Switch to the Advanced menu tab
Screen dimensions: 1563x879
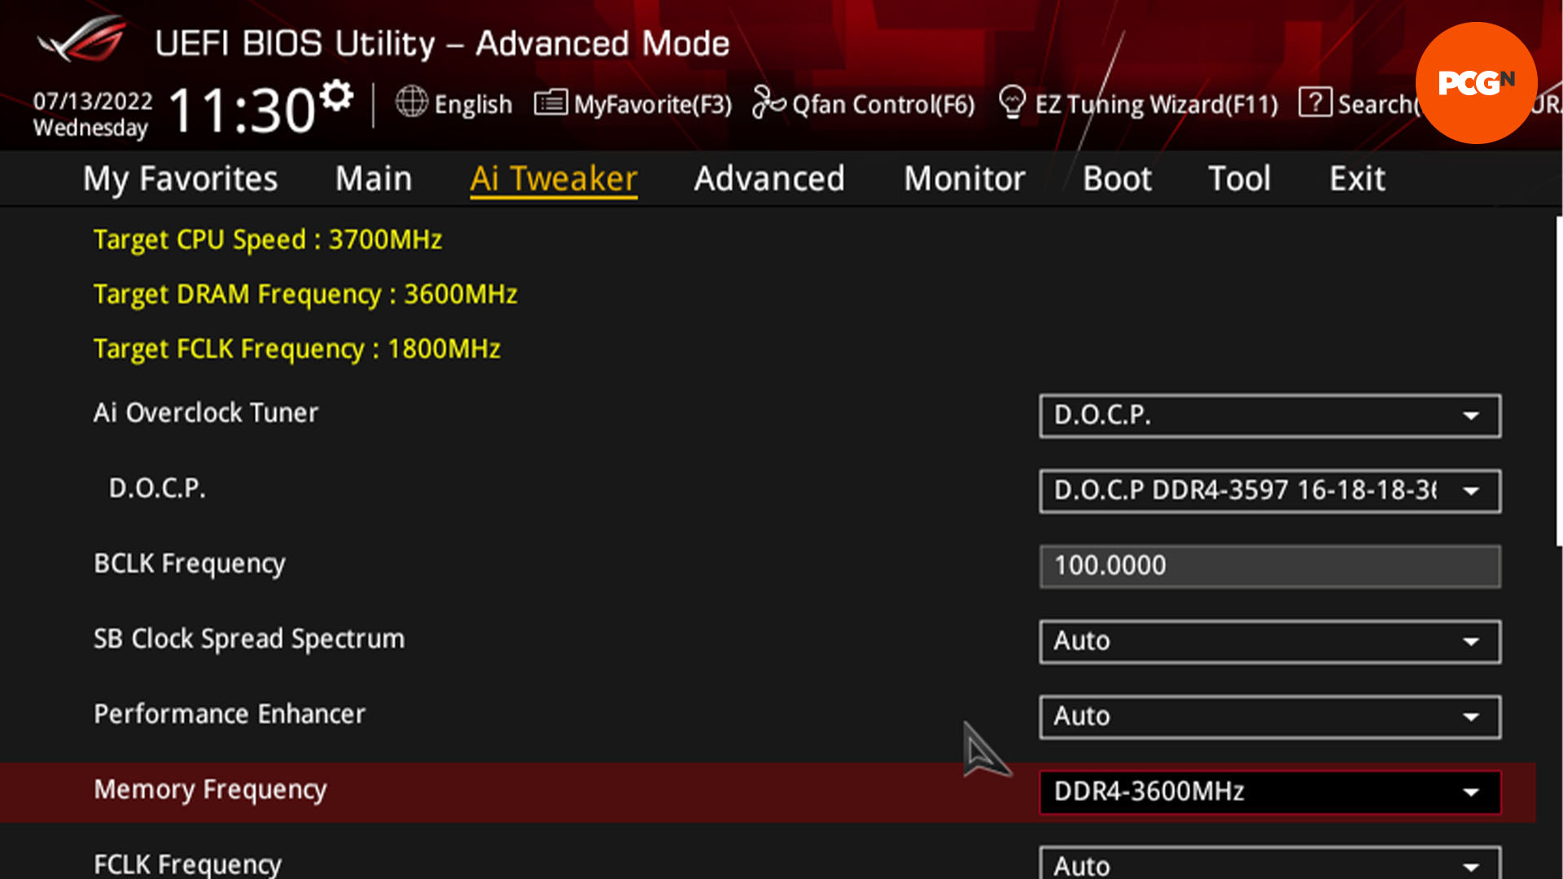click(768, 178)
